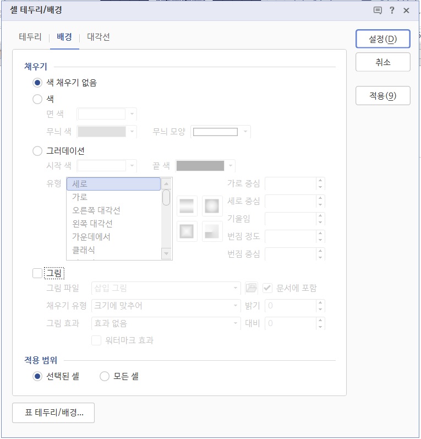Viewport: 421px width, 439px height.
Task: Click the 밝기 value field
Action: pyautogui.click(x=291, y=306)
